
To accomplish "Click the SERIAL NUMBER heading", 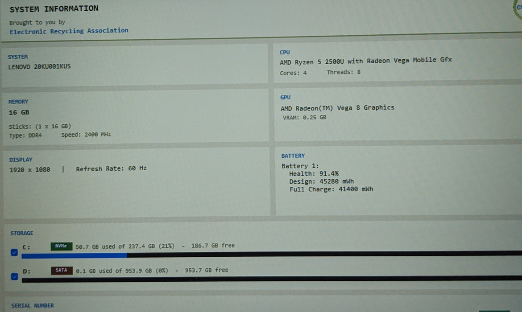I will coord(33,305).
